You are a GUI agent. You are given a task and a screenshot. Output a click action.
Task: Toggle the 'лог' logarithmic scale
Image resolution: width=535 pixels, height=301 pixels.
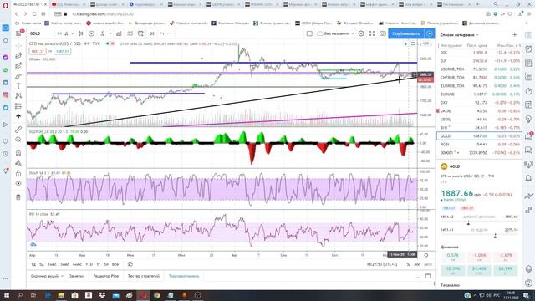(417, 264)
